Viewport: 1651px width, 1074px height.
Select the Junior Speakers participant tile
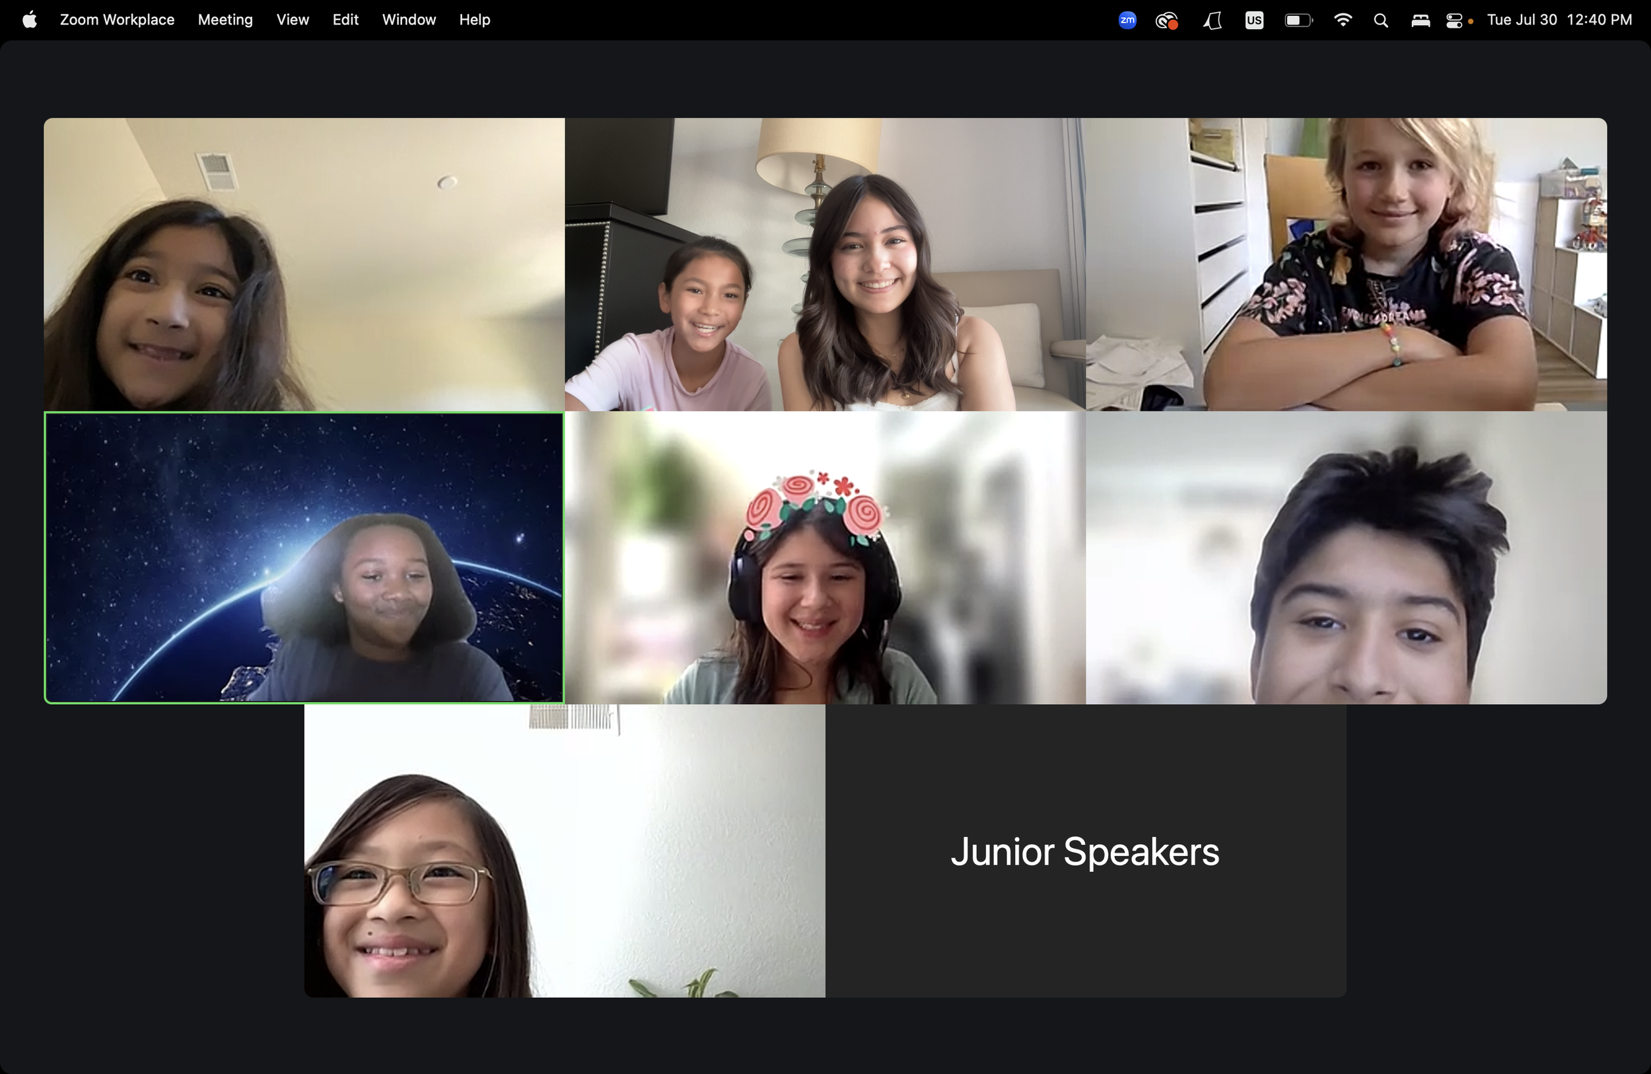point(1085,851)
